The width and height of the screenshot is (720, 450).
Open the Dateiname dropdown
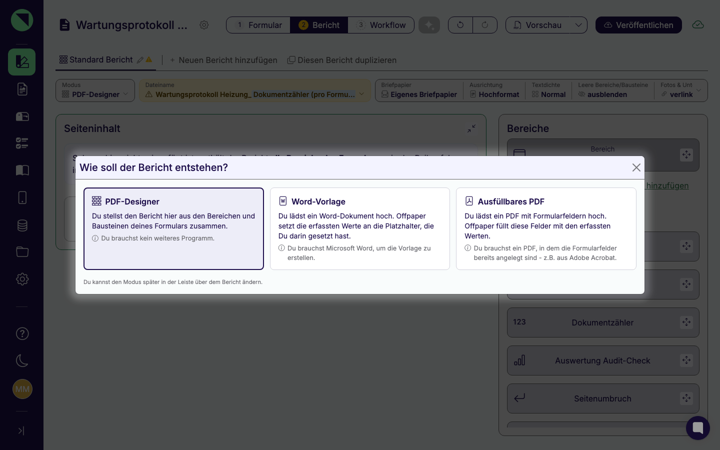pos(255,90)
